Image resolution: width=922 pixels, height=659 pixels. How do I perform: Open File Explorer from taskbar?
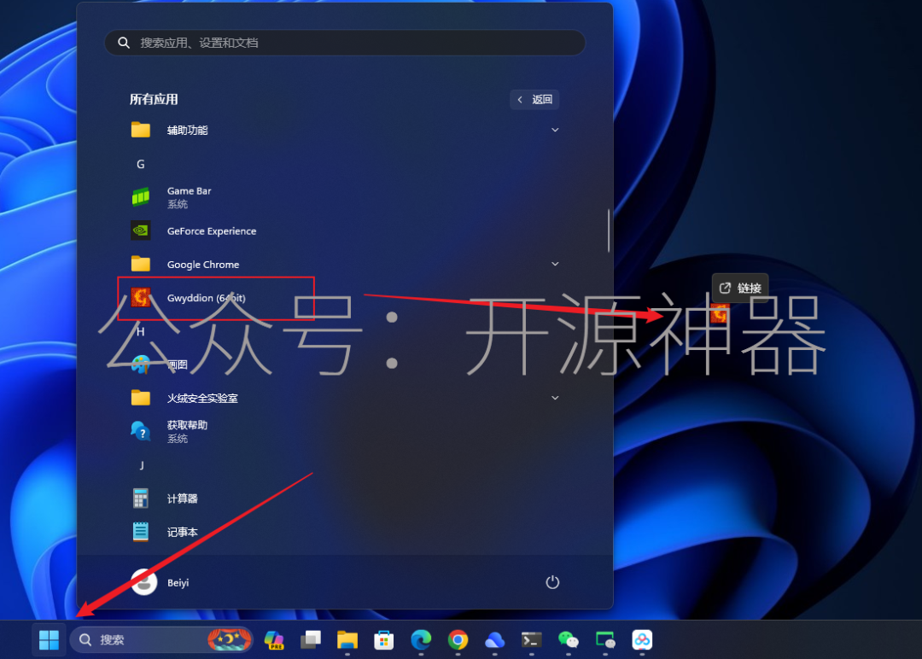pos(347,639)
